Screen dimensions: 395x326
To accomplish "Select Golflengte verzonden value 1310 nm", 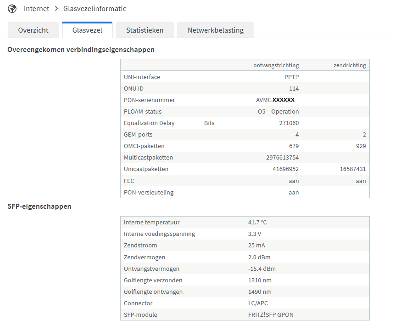I will (x=260, y=280).
